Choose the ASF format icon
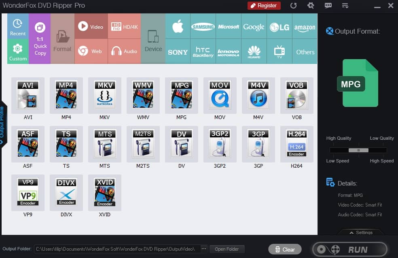The width and height of the screenshot is (398, 258). click(28, 144)
